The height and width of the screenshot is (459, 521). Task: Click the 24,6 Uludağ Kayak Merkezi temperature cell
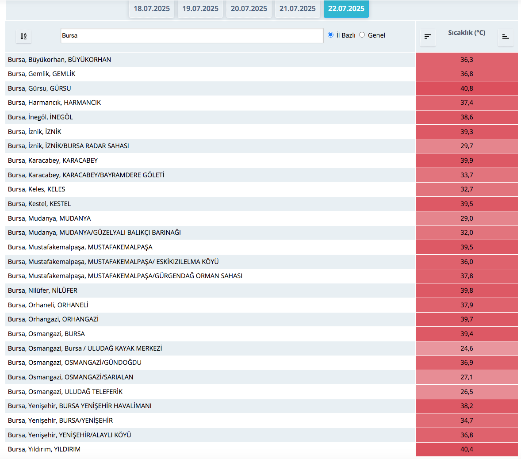pos(467,348)
